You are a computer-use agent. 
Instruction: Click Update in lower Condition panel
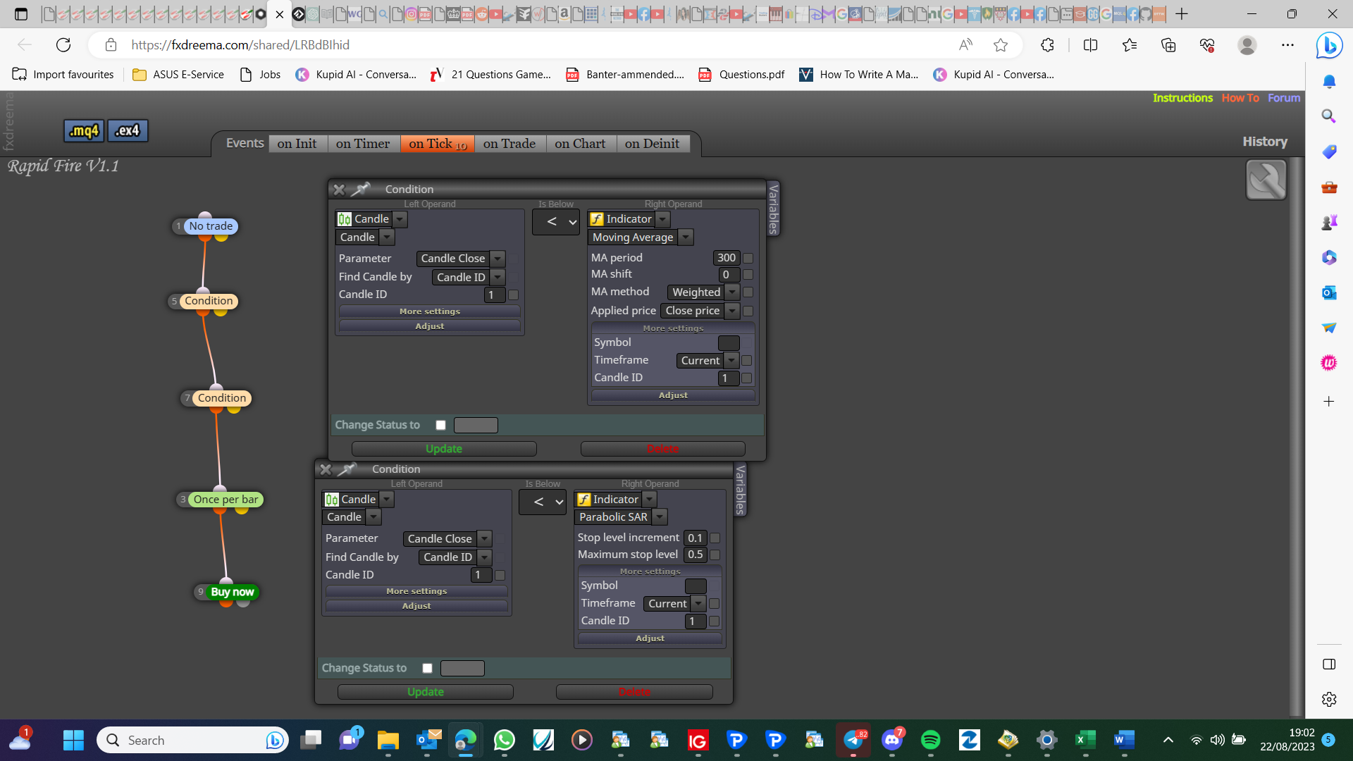[x=426, y=692]
